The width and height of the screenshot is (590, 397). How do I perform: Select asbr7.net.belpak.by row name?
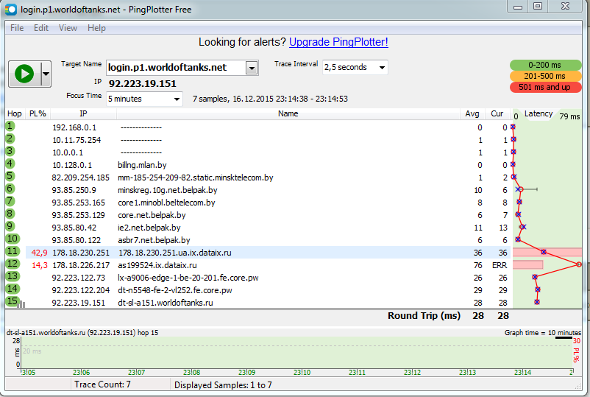(x=154, y=240)
